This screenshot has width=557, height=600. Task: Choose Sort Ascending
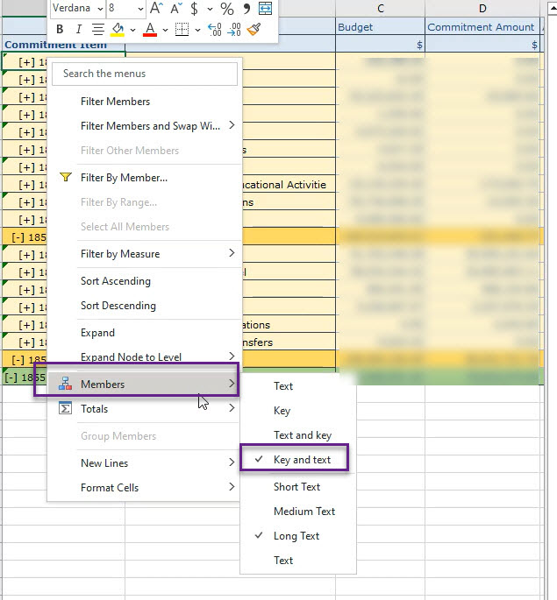[x=144, y=281]
